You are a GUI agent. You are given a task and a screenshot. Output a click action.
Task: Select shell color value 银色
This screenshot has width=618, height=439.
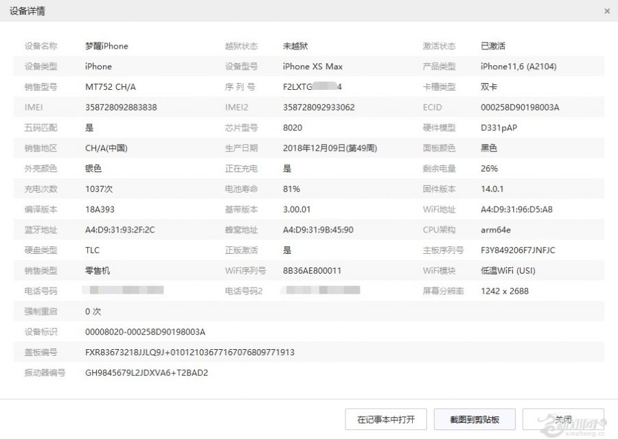(x=93, y=169)
